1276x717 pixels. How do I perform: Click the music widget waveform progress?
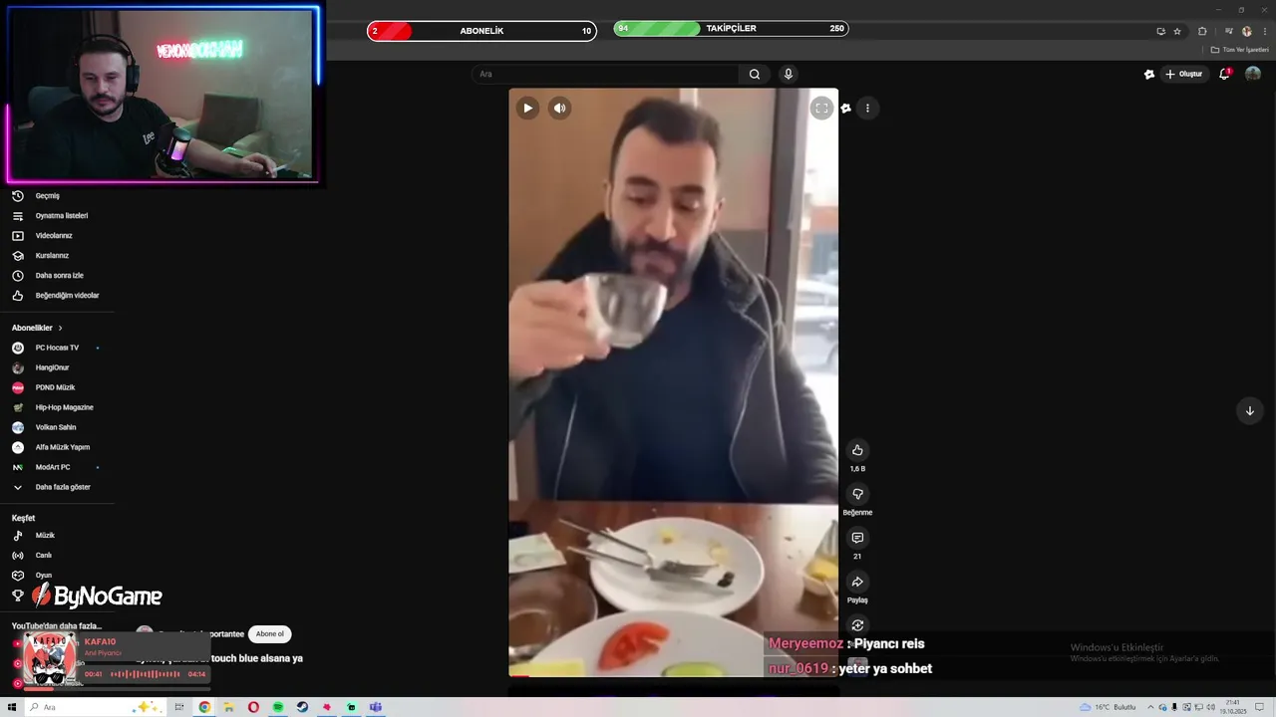pyautogui.click(x=145, y=674)
